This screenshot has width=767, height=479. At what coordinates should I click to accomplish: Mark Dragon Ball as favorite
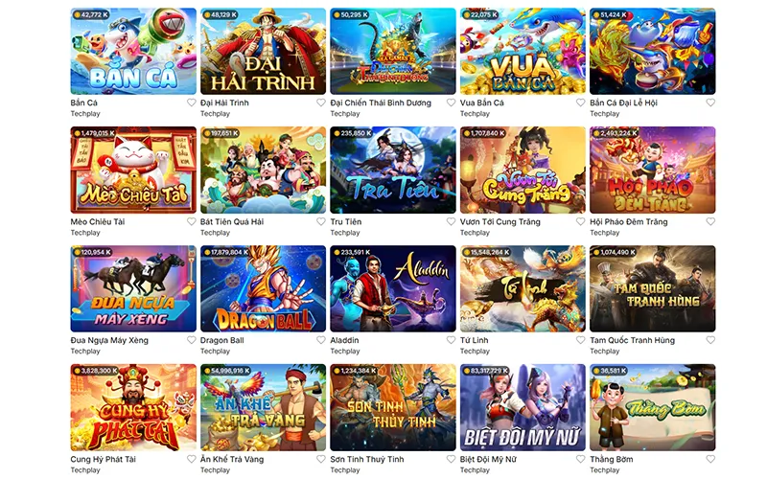[321, 340]
